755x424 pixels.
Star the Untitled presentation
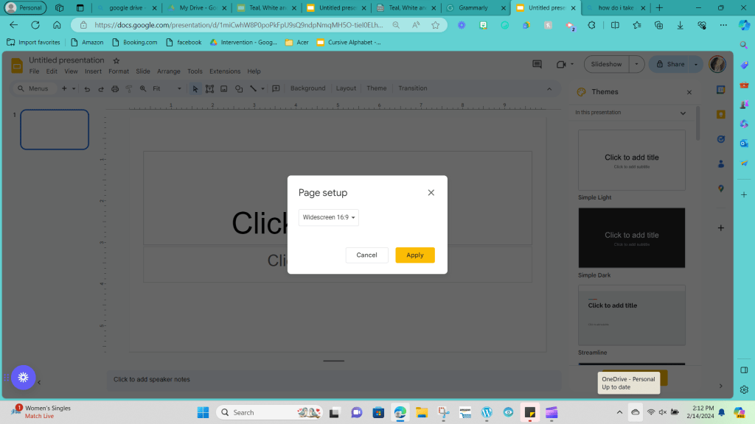116,60
